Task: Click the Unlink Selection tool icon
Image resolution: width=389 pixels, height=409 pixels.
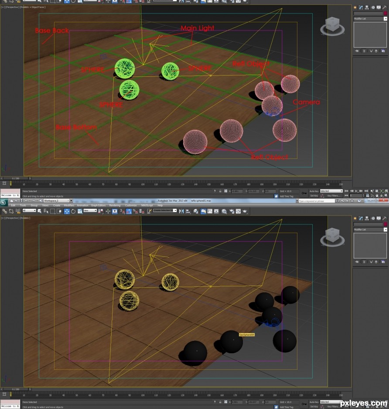Action: pos(11,211)
